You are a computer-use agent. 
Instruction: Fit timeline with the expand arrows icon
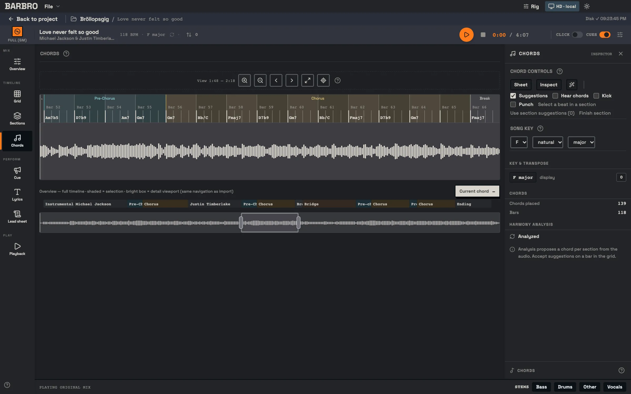pyautogui.click(x=308, y=80)
